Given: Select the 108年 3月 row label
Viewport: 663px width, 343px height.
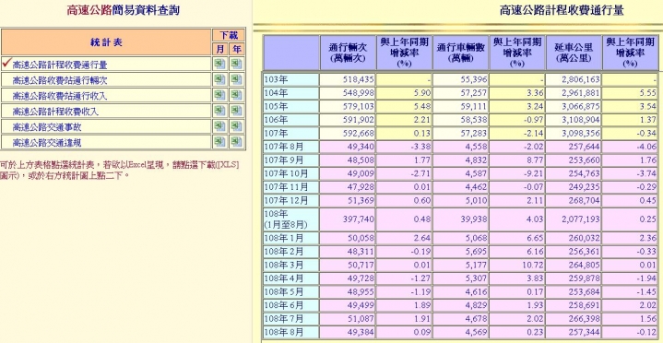Looking at the screenshot, I should (290, 266).
